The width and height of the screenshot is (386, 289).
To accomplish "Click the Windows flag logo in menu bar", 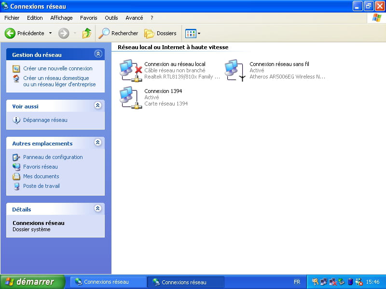I will [x=376, y=18].
